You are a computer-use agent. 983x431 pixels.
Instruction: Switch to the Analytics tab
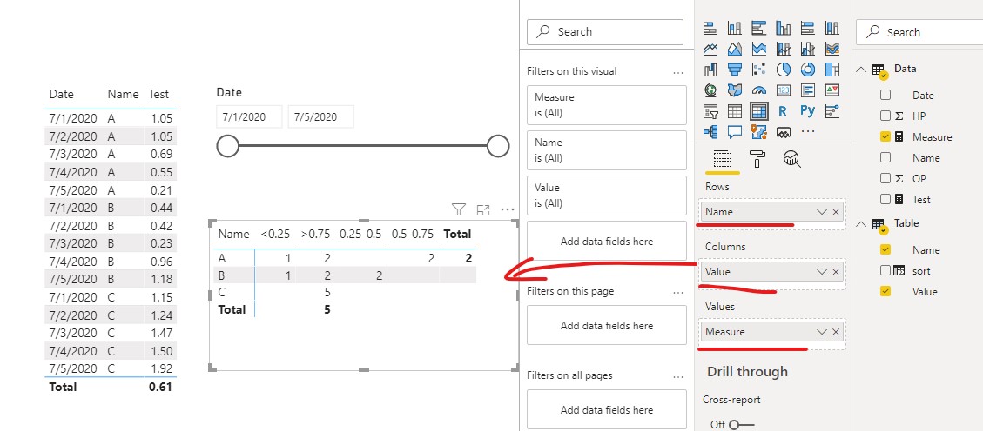791,160
